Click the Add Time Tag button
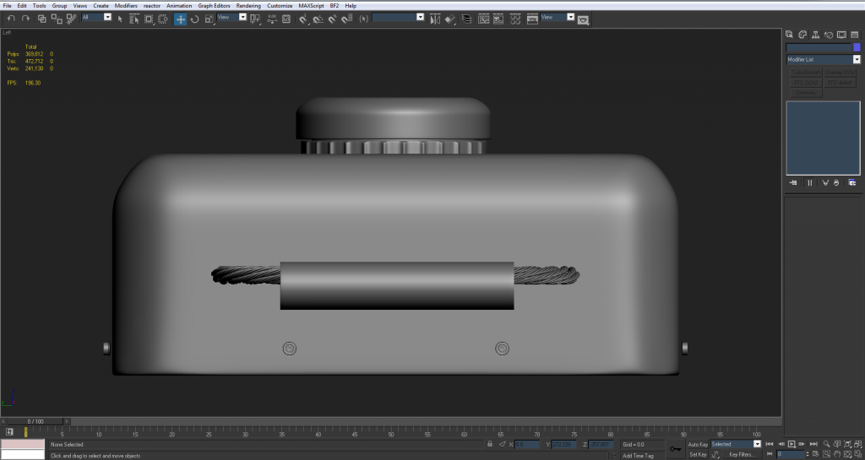The image size is (865, 460). [x=638, y=455]
